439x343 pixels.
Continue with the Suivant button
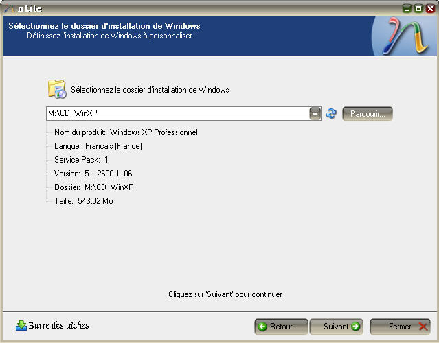(336, 327)
